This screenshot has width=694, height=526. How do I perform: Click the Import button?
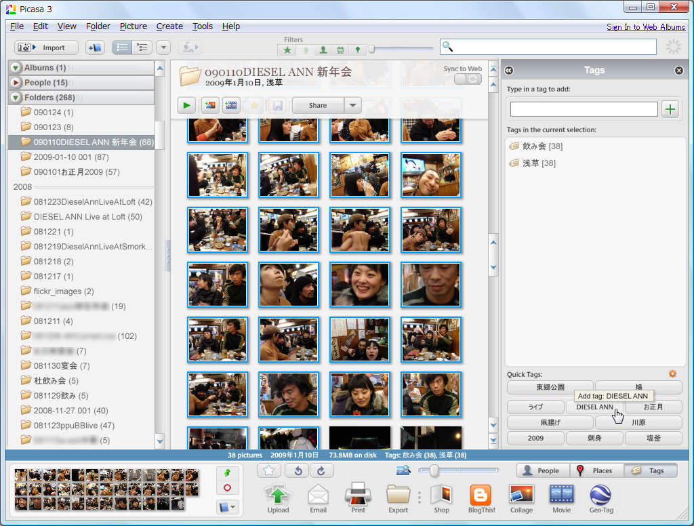[46, 47]
